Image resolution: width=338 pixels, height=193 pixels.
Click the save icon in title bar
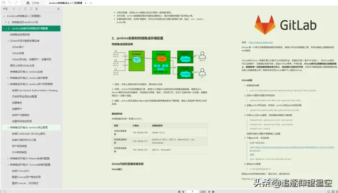[3, 3]
